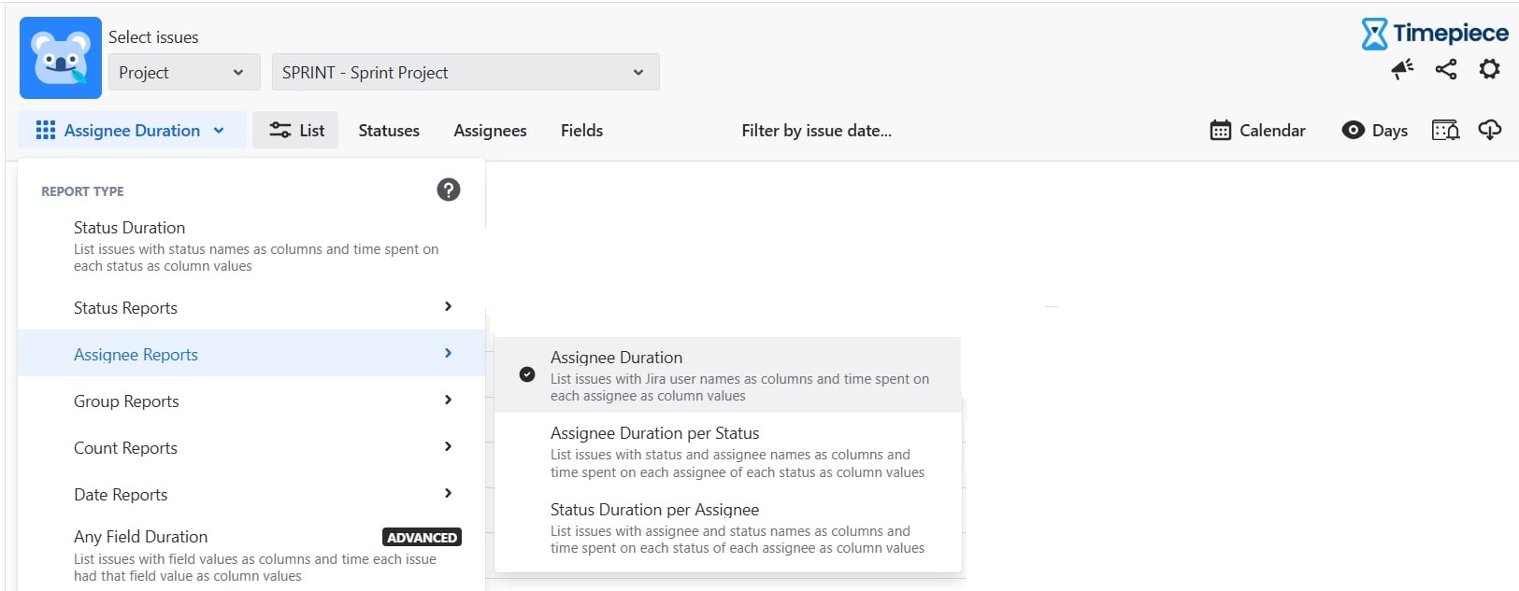Click the cloud export download icon
The image size is (1519, 591).
pyautogui.click(x=1490, y=130)
